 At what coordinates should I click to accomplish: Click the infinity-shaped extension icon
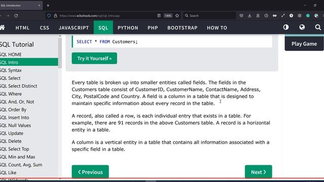[274, 16]
